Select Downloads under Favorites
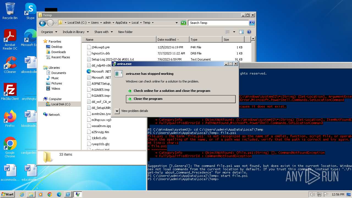 (59, 52)
